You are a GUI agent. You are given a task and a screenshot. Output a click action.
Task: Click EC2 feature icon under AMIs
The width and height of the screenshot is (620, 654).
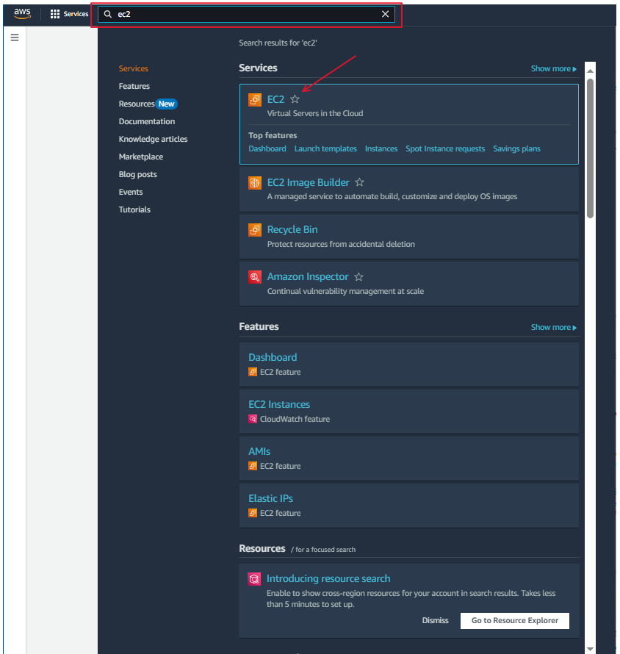[x=253, y=466]
